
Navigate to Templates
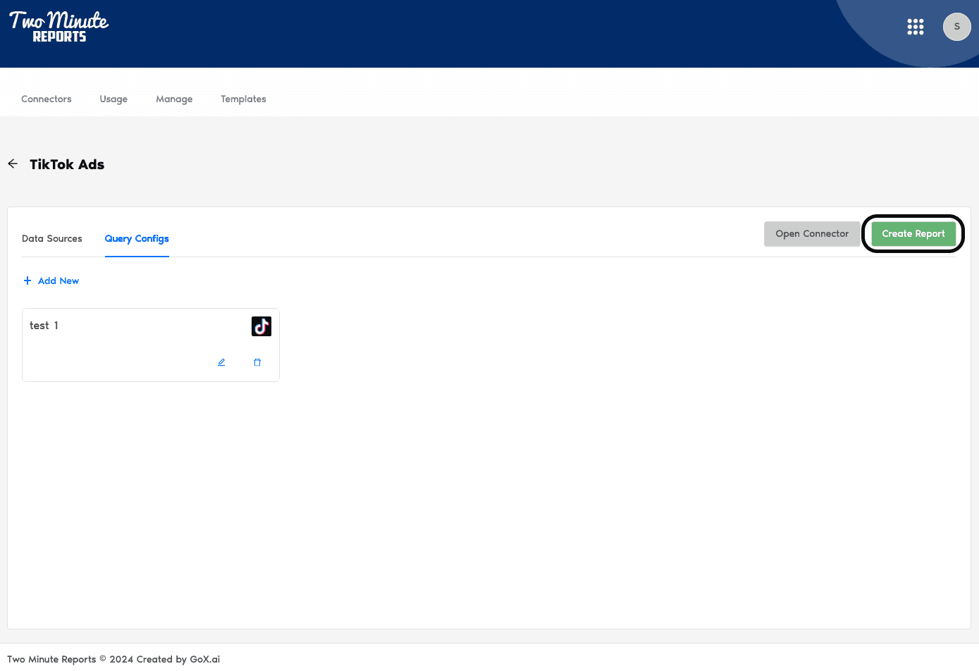coord(243,99)
